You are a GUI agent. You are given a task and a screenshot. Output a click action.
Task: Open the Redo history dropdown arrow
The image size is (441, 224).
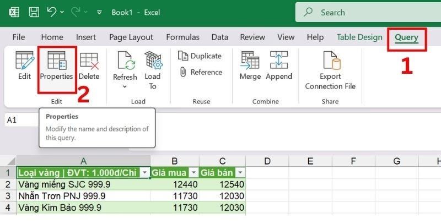tap(86, 12)
